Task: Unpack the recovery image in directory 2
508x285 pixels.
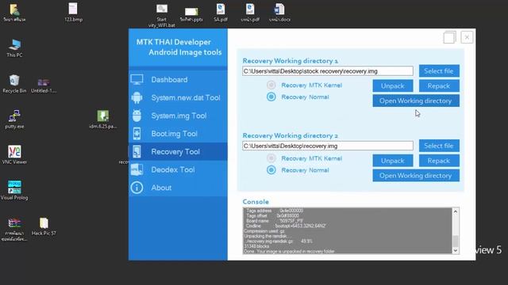Action: tap(393, 161)
